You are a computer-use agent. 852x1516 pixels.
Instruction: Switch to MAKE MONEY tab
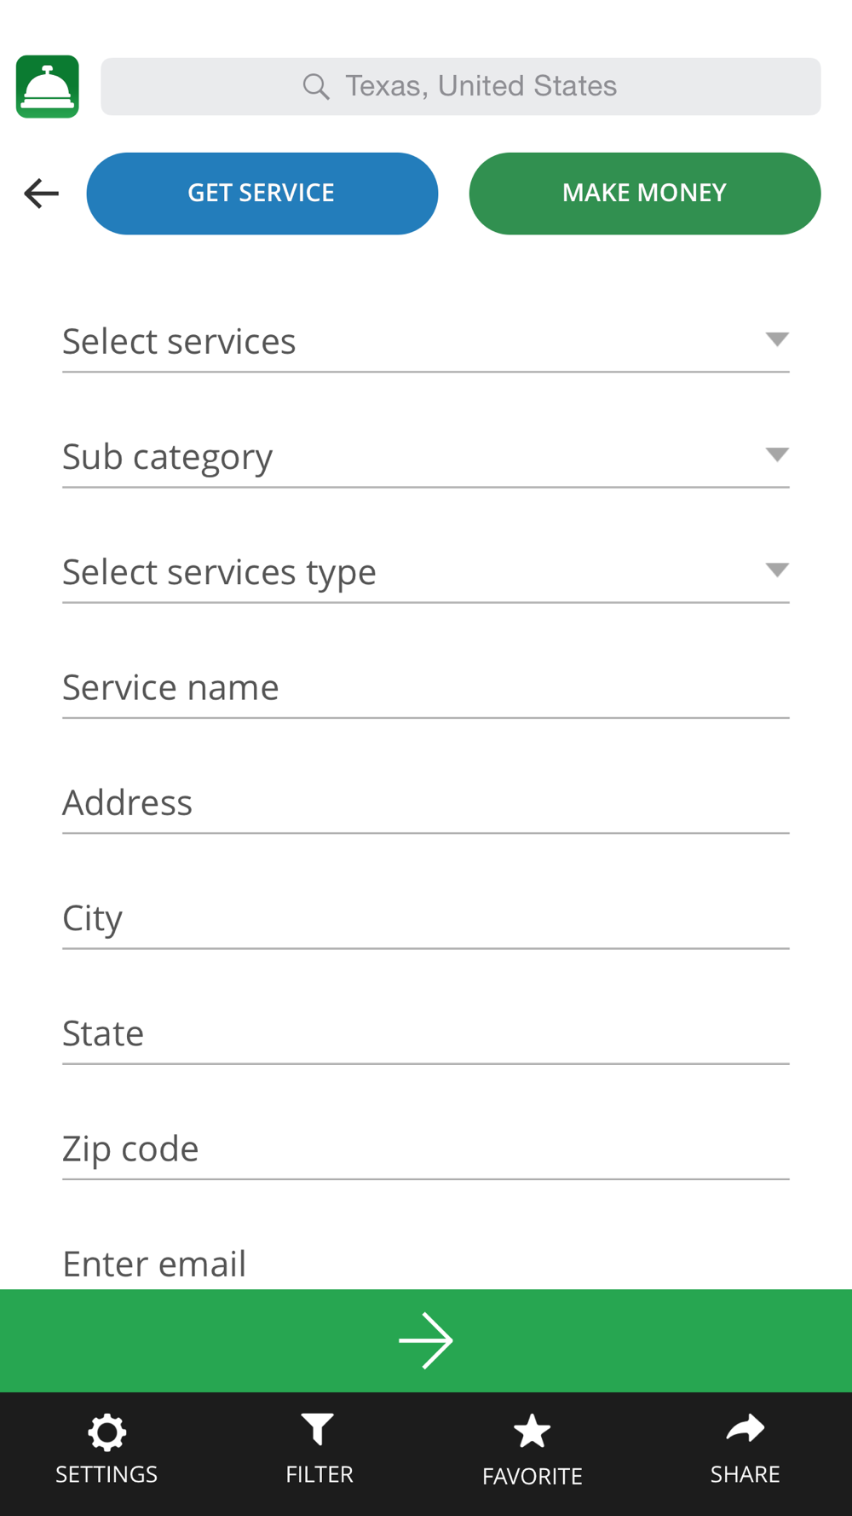[645, 194]
